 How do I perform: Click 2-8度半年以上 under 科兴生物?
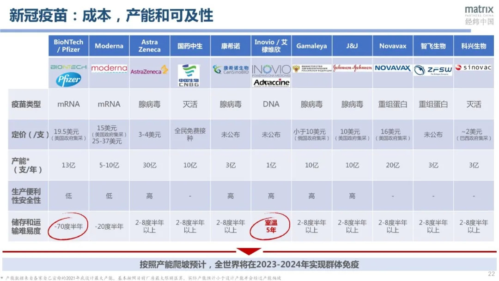(474, 226)
